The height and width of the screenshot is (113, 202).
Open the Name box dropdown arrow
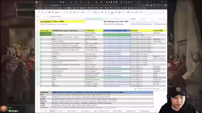[44, 16]
